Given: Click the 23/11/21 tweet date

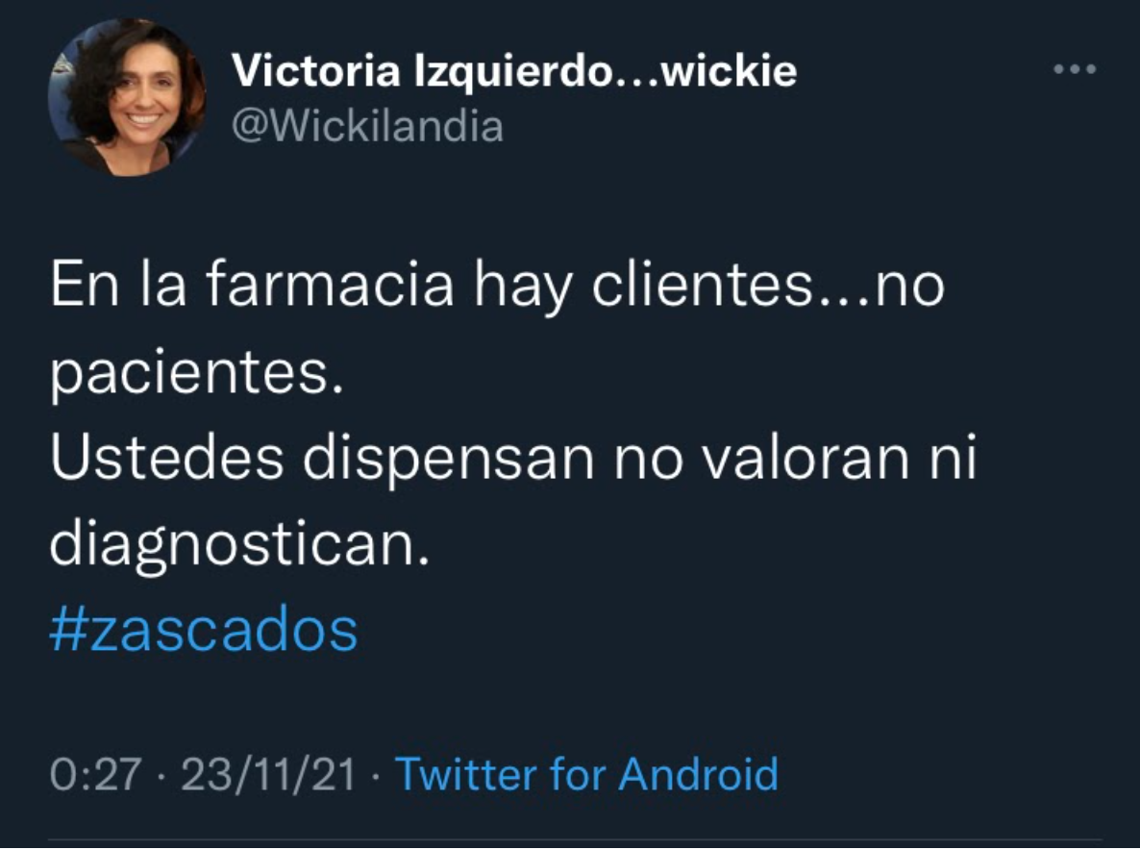Looking at the screenshot, I should [267, 774].
